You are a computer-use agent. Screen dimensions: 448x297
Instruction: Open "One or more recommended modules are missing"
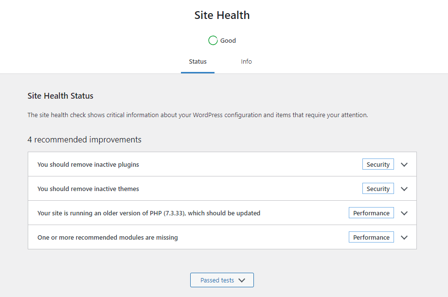click(108, 238)
